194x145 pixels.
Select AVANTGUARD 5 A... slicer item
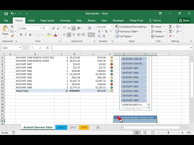coord(134,105)
